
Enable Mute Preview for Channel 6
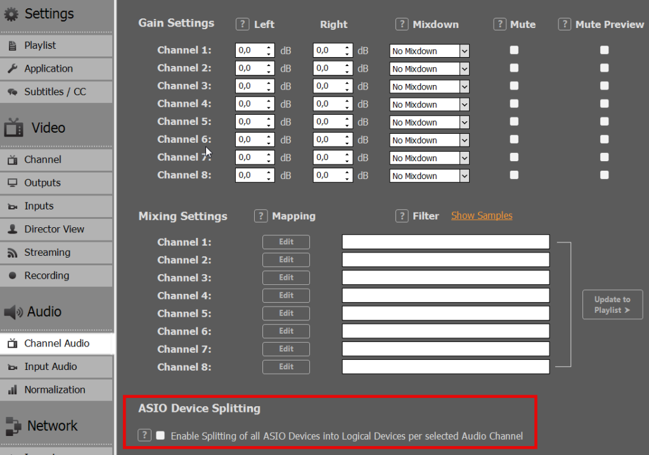click(604, 139)
